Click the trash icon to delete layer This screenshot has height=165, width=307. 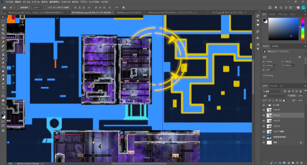pyautogui.click(x=301, y=163)
